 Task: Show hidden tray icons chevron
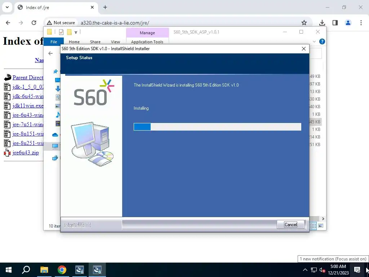pyautogui.click(x=305, y=270)
